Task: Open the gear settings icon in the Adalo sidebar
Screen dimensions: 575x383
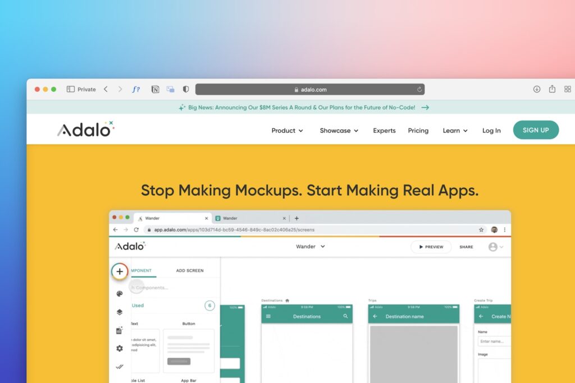Action: point(120,348)
